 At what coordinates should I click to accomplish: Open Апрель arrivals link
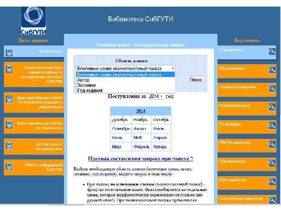pos(160,138)
